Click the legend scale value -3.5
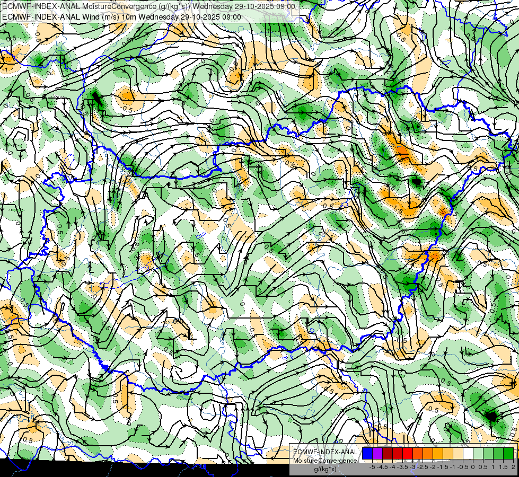 [402, 467]
